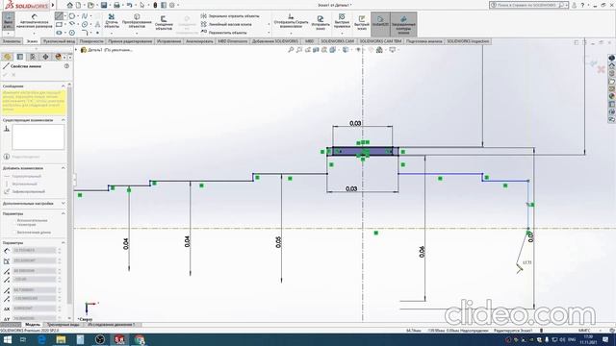Click the Existing Relations list box

point(38,136)
